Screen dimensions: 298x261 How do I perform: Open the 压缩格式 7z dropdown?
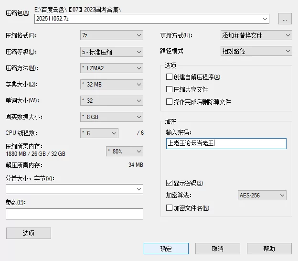[112, 35]
